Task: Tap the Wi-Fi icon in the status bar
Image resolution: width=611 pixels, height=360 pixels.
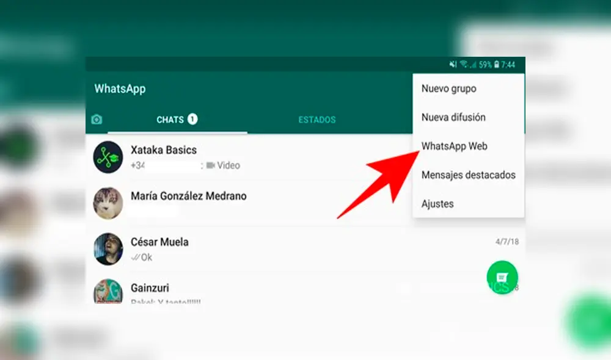Action: click(463, 63)
